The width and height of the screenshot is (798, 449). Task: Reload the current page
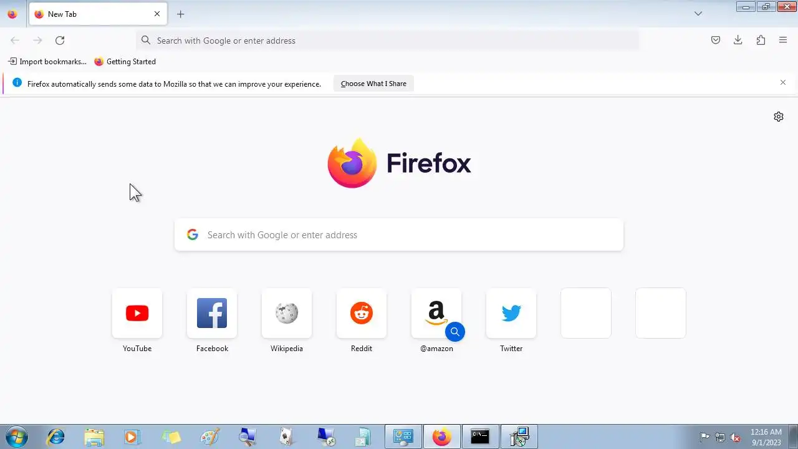coord(60,41)
